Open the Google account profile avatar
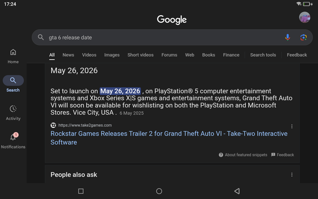The width and height of the screenshot is (318, 199). pyautogui.click(x=305, y=17)
